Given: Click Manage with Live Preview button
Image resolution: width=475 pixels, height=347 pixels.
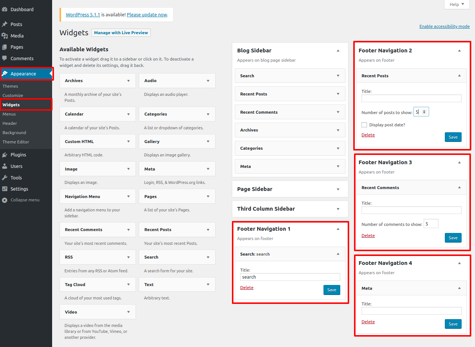Looking at the screenshot, I should [x=121, y=33].
